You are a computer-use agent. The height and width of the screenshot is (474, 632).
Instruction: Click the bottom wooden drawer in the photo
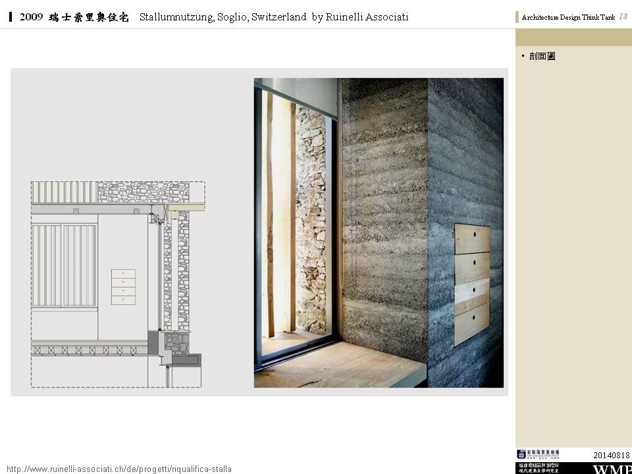pyautogui.click(x=472, y=327)
